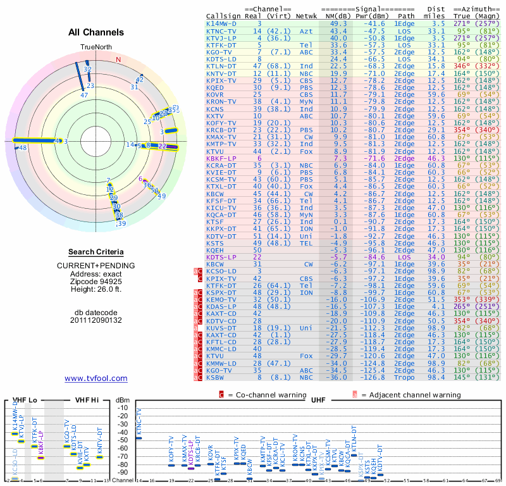Open the www.tvfool.com link

pos(96,378)
